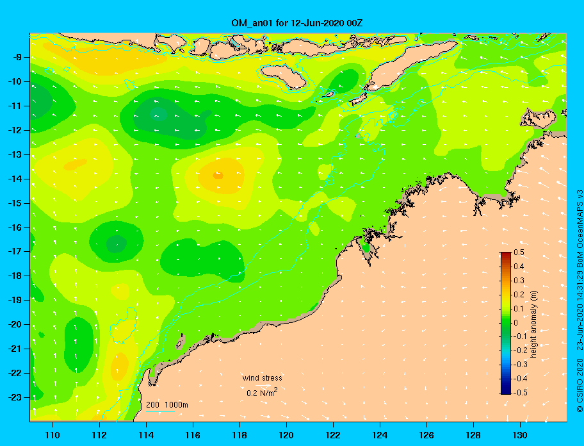The image size is (584, 446).
Task: Click latitude axis label -10
Action: (x=17, y=81)
